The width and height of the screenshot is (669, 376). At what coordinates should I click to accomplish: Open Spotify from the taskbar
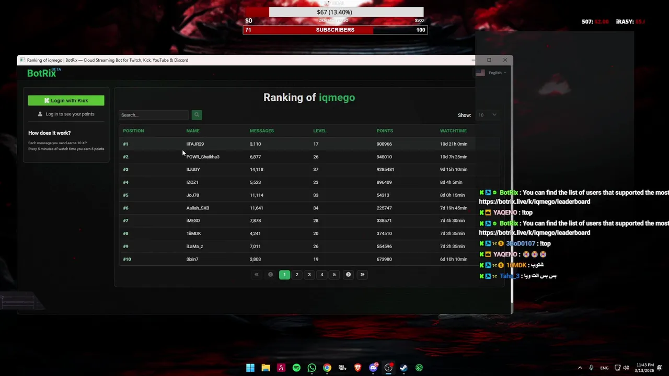[296, 368]
